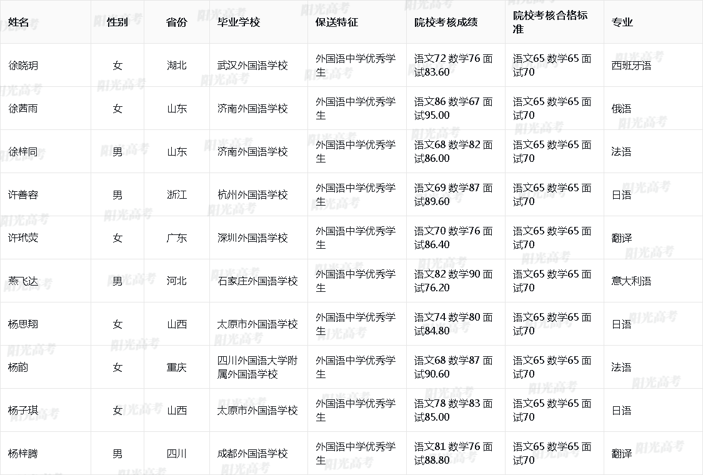Select the name 杨梓腾
The image size is (703, 475).
pos(23,454)
